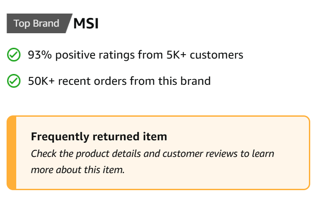The height and width of the screenshot is (205, 326).
Task: Click the 93% positive ratings statement
Action: 135,55
